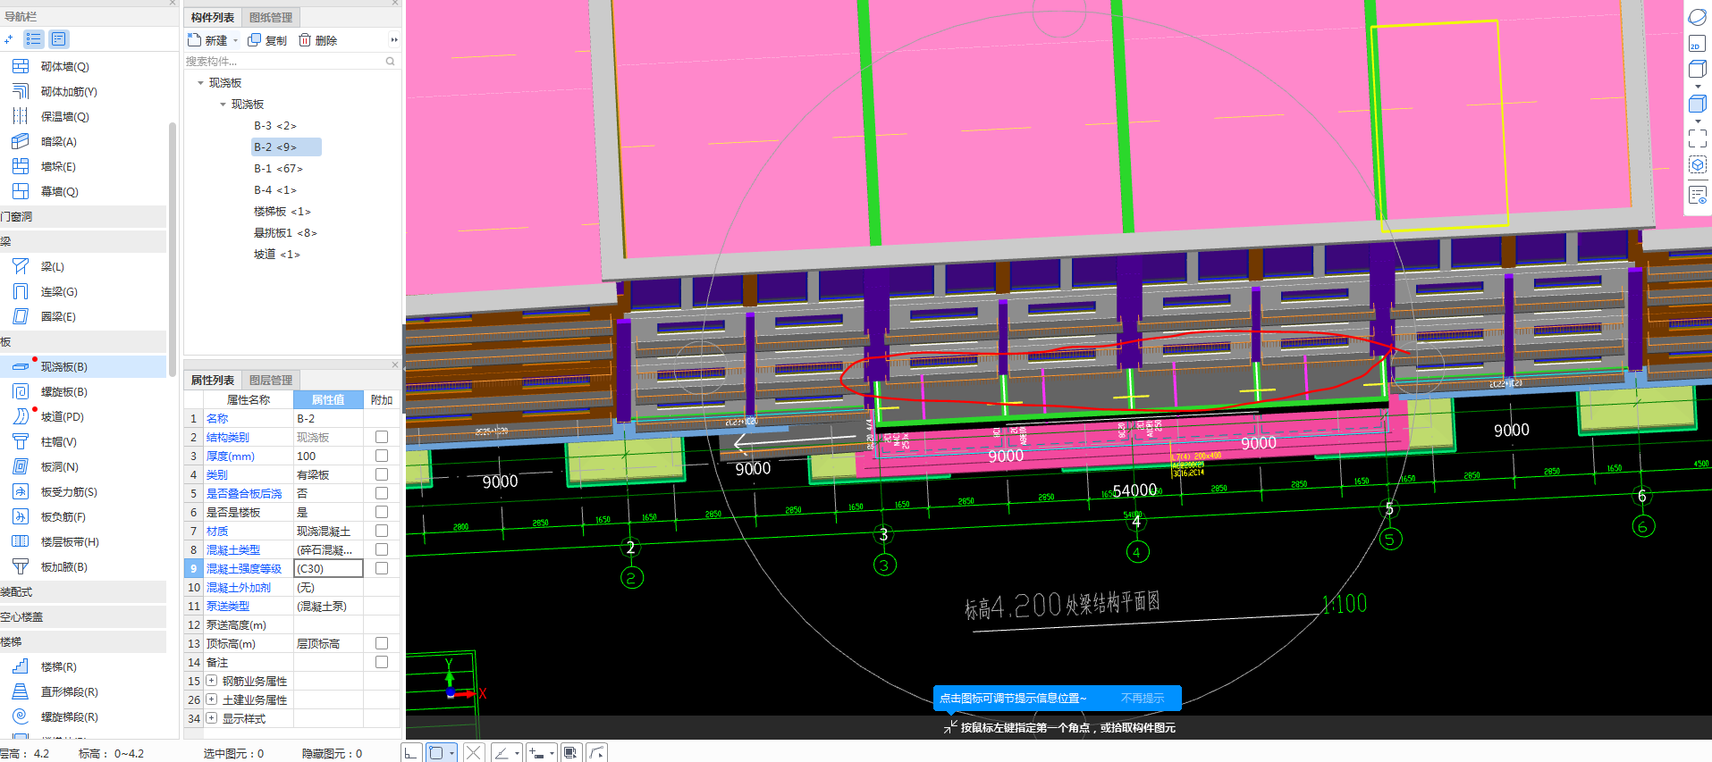This screenshot has width=1712, height=762.
Task: Tick the 附加 checkbox for 厚度(mm)
Action: pos(382,456)
